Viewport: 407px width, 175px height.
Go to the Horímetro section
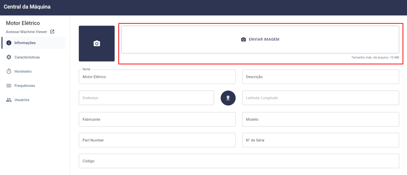23,71
